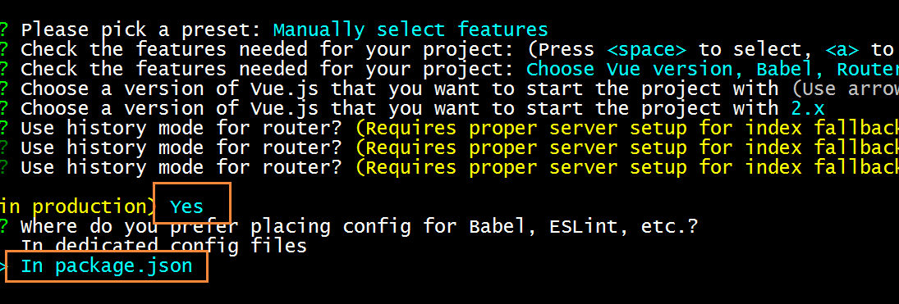Click the question mark on the line ending "2.x"

coord(3,108)
